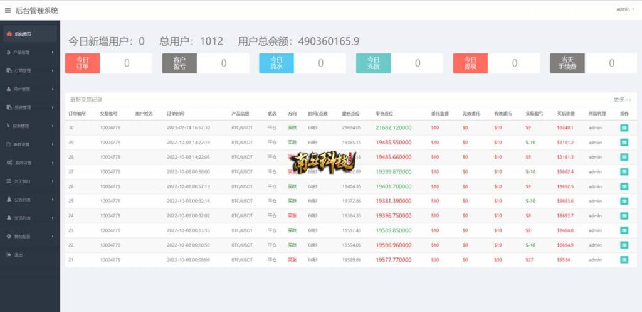Viewport: 642px width, 312px height.
Task: Open the action icon for order 30
Action: tap(624, 128)
